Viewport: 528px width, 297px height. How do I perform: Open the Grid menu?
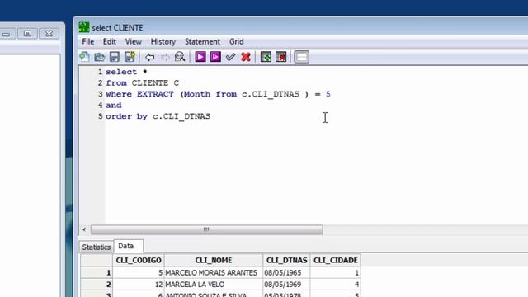[237, 41]
